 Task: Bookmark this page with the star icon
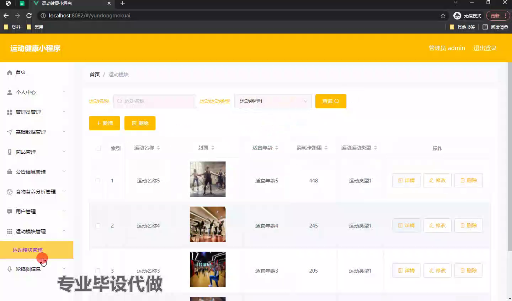pos(443,16)
